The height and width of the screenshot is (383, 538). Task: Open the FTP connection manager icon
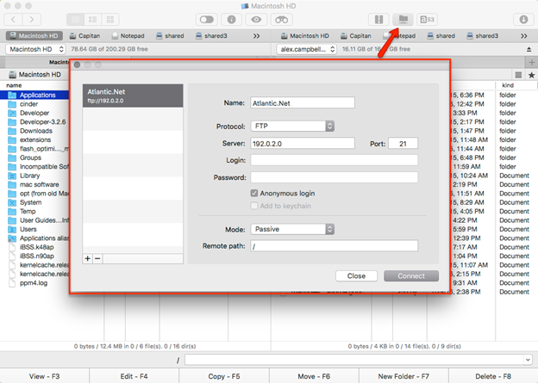[x=403, y=20]
